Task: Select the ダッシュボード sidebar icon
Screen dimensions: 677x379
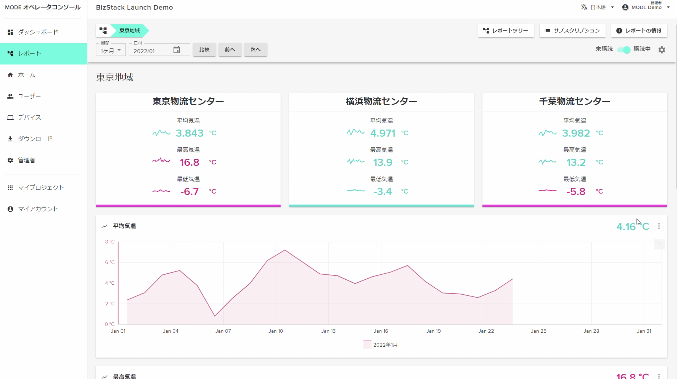Action: click(x=10, y=32)
